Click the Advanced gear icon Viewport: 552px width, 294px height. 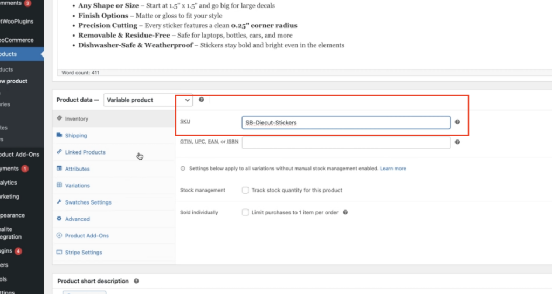[x=59, y=219]
